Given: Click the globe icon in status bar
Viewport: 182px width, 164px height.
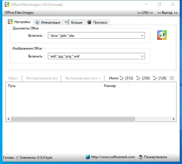Looking at the screenshot, I should pyautogui.click(x=88, y=157).
